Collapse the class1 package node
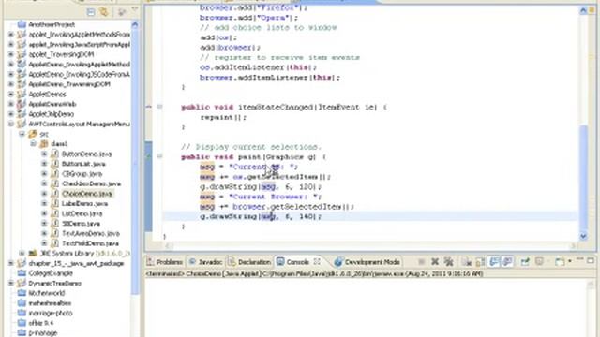This screenshot has width=600, height=337. pos(33,143)
